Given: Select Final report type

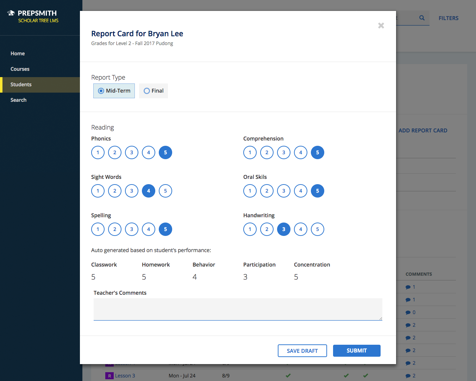Looking at the screenshot, I should 154,91.
